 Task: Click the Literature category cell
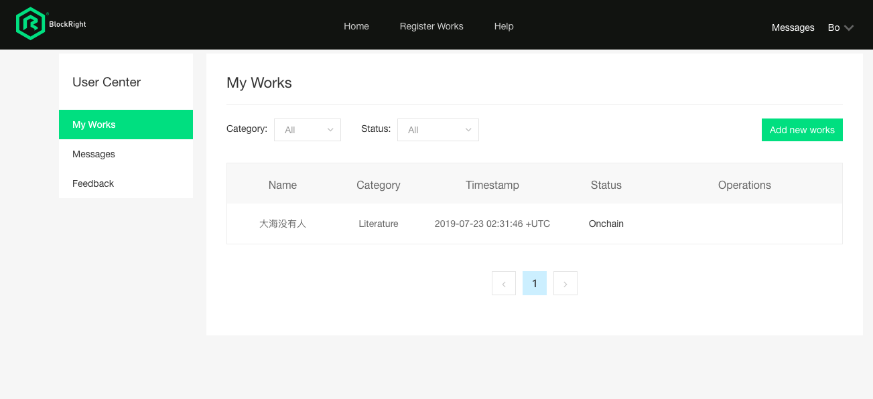click(x=379, y=224)
